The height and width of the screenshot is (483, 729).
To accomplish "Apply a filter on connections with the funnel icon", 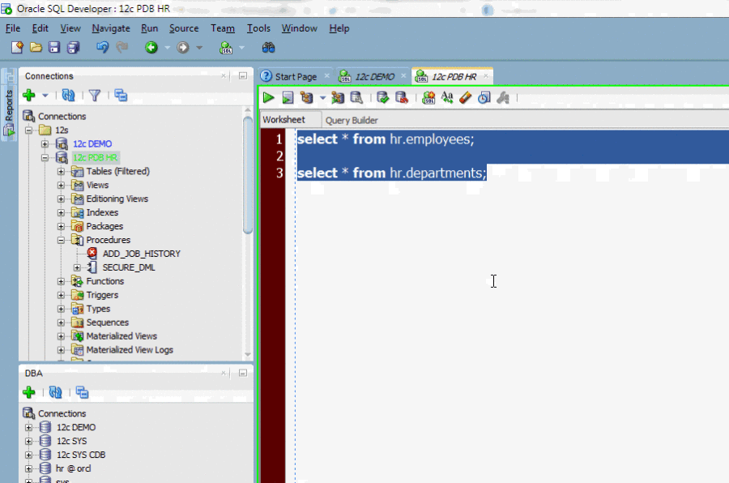I will (95, 95).
